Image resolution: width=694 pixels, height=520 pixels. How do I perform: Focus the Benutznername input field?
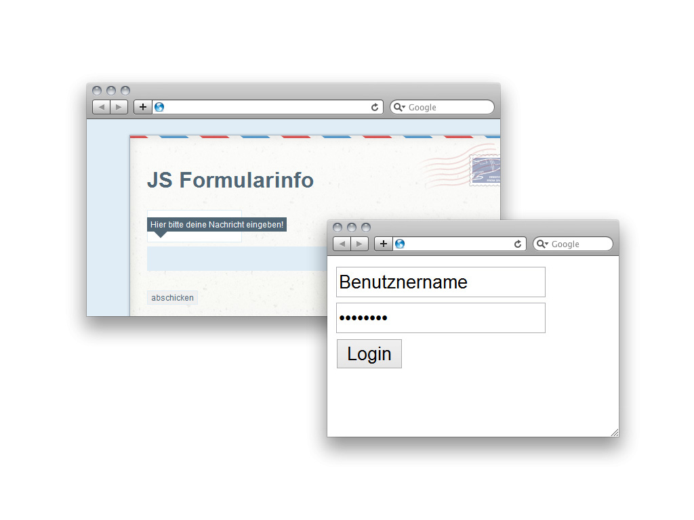441,282
